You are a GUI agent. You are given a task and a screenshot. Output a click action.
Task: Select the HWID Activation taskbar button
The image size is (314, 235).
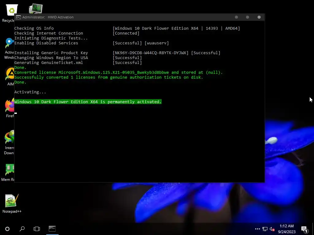[x=52, y=229]
